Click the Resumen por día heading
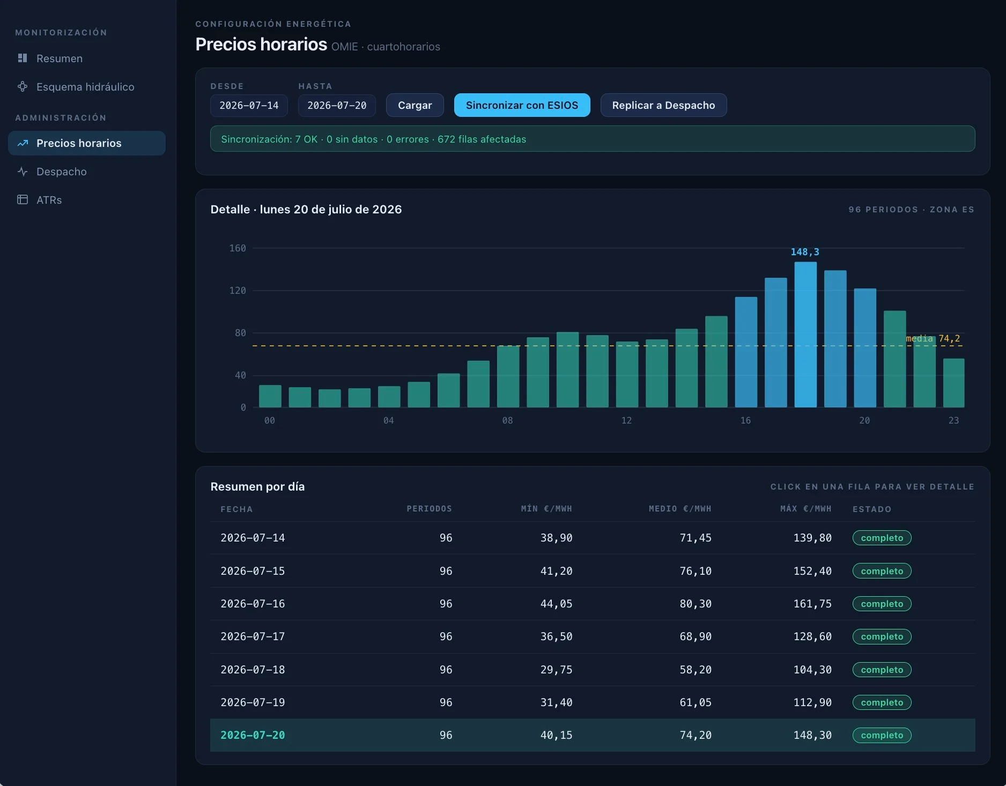 pos(257,486)
